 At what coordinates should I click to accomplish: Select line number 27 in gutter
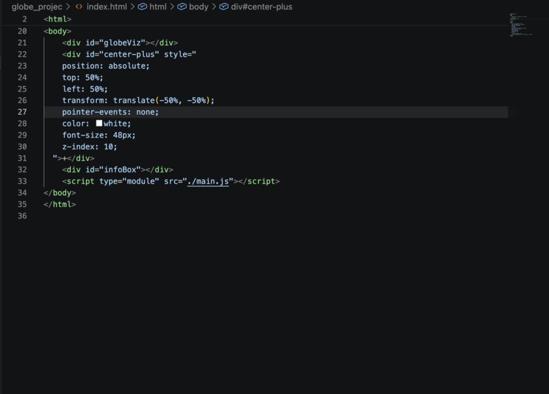coord(22,112)
